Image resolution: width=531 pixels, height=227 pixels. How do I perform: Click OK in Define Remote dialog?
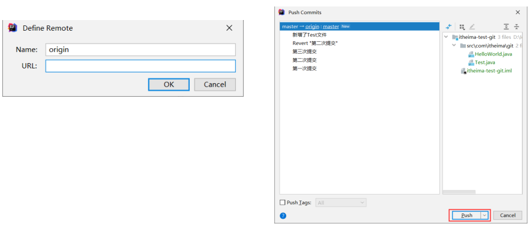pyautogui.click(x=169, y=84)
